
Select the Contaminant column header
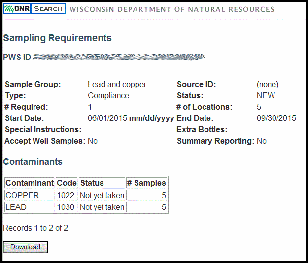click(30, 183)
